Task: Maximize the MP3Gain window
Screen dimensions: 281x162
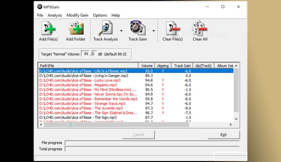Action: coord(223,7)
